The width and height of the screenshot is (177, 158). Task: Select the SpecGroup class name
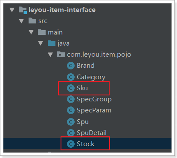(94, 99)
